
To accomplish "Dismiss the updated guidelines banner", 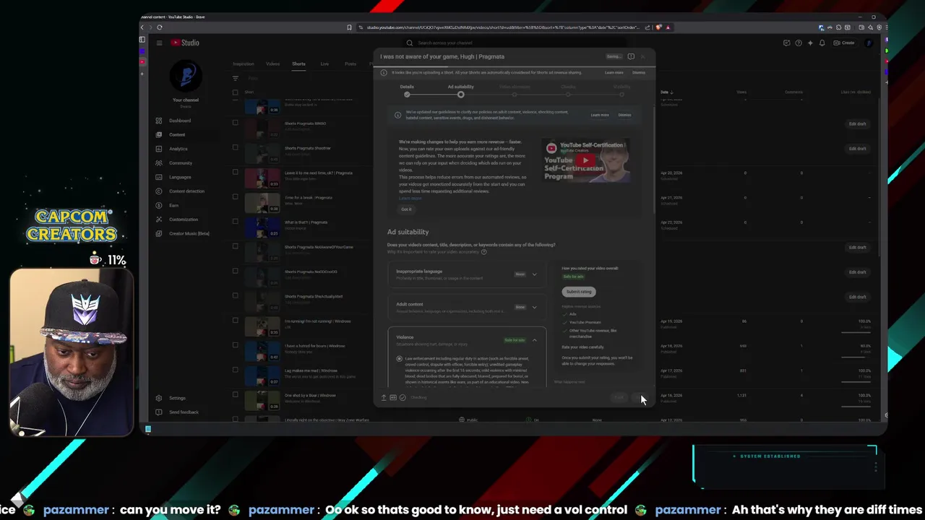I will pyautogui.click(x=624, y=115).
